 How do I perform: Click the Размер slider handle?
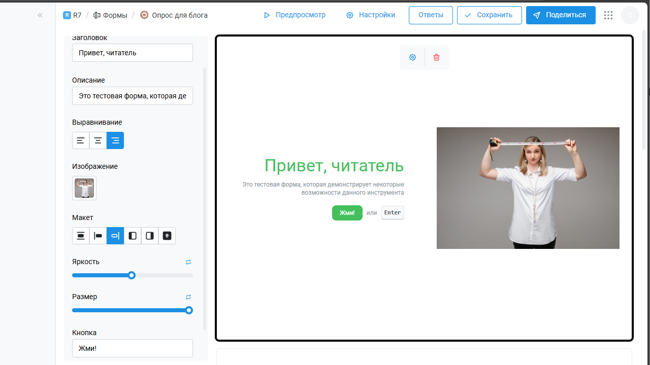pos(189,310)
